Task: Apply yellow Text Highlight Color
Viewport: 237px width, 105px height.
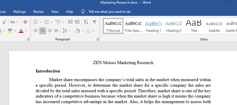Action: point(10,31)
